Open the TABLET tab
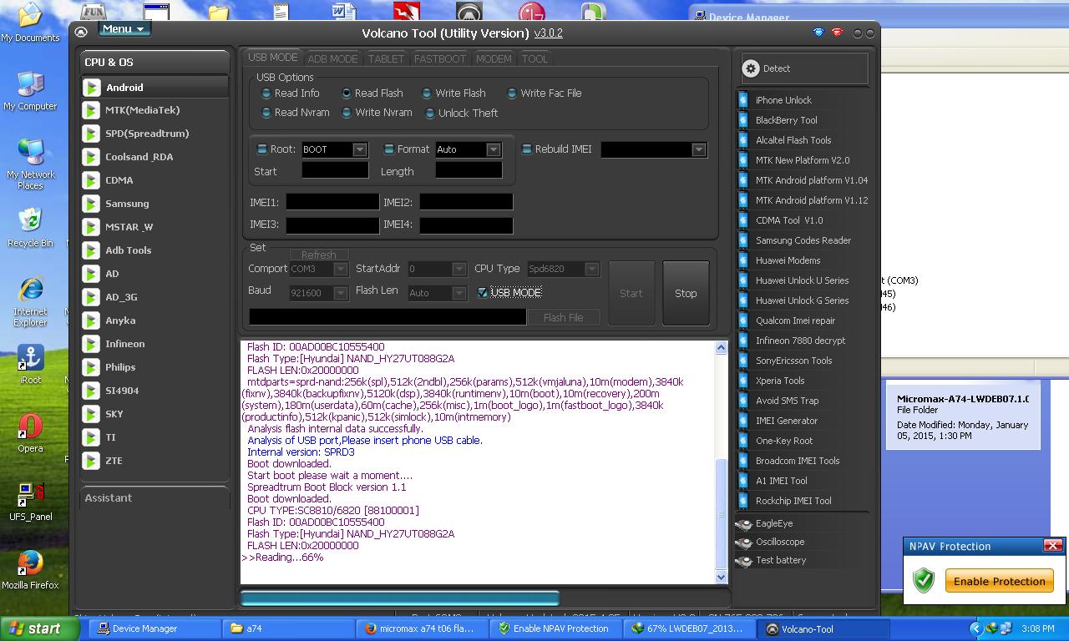 (x=386, y=58)
